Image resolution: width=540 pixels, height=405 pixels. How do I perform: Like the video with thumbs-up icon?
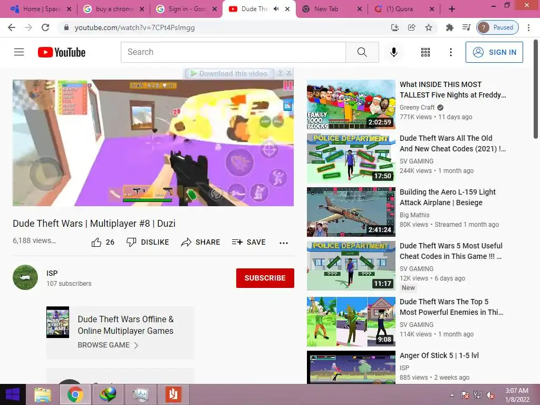(97, 242)
